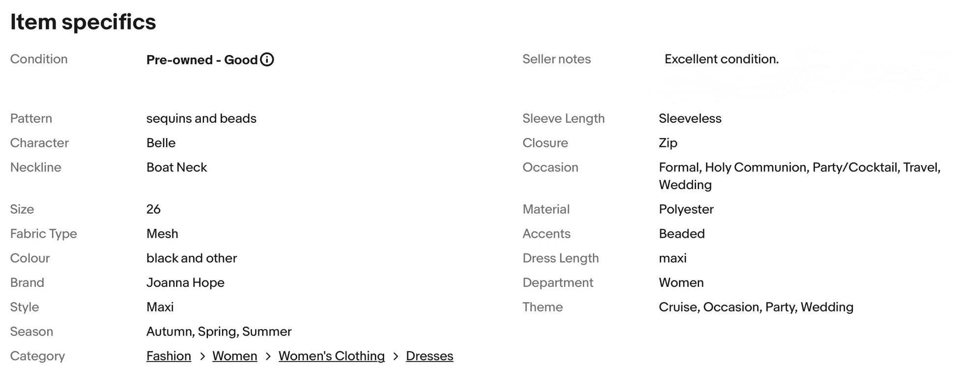Click the chevron before the Dresses link
956x386 pixels.
pos(395,357)
